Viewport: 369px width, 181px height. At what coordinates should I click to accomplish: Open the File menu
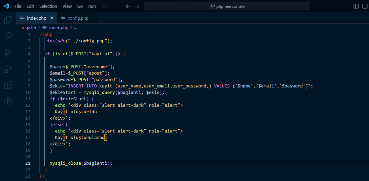pyautogui.click(x=18, y=6)
